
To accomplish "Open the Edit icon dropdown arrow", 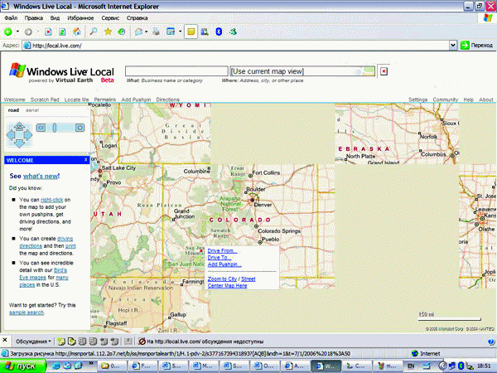I will [180, 31].
